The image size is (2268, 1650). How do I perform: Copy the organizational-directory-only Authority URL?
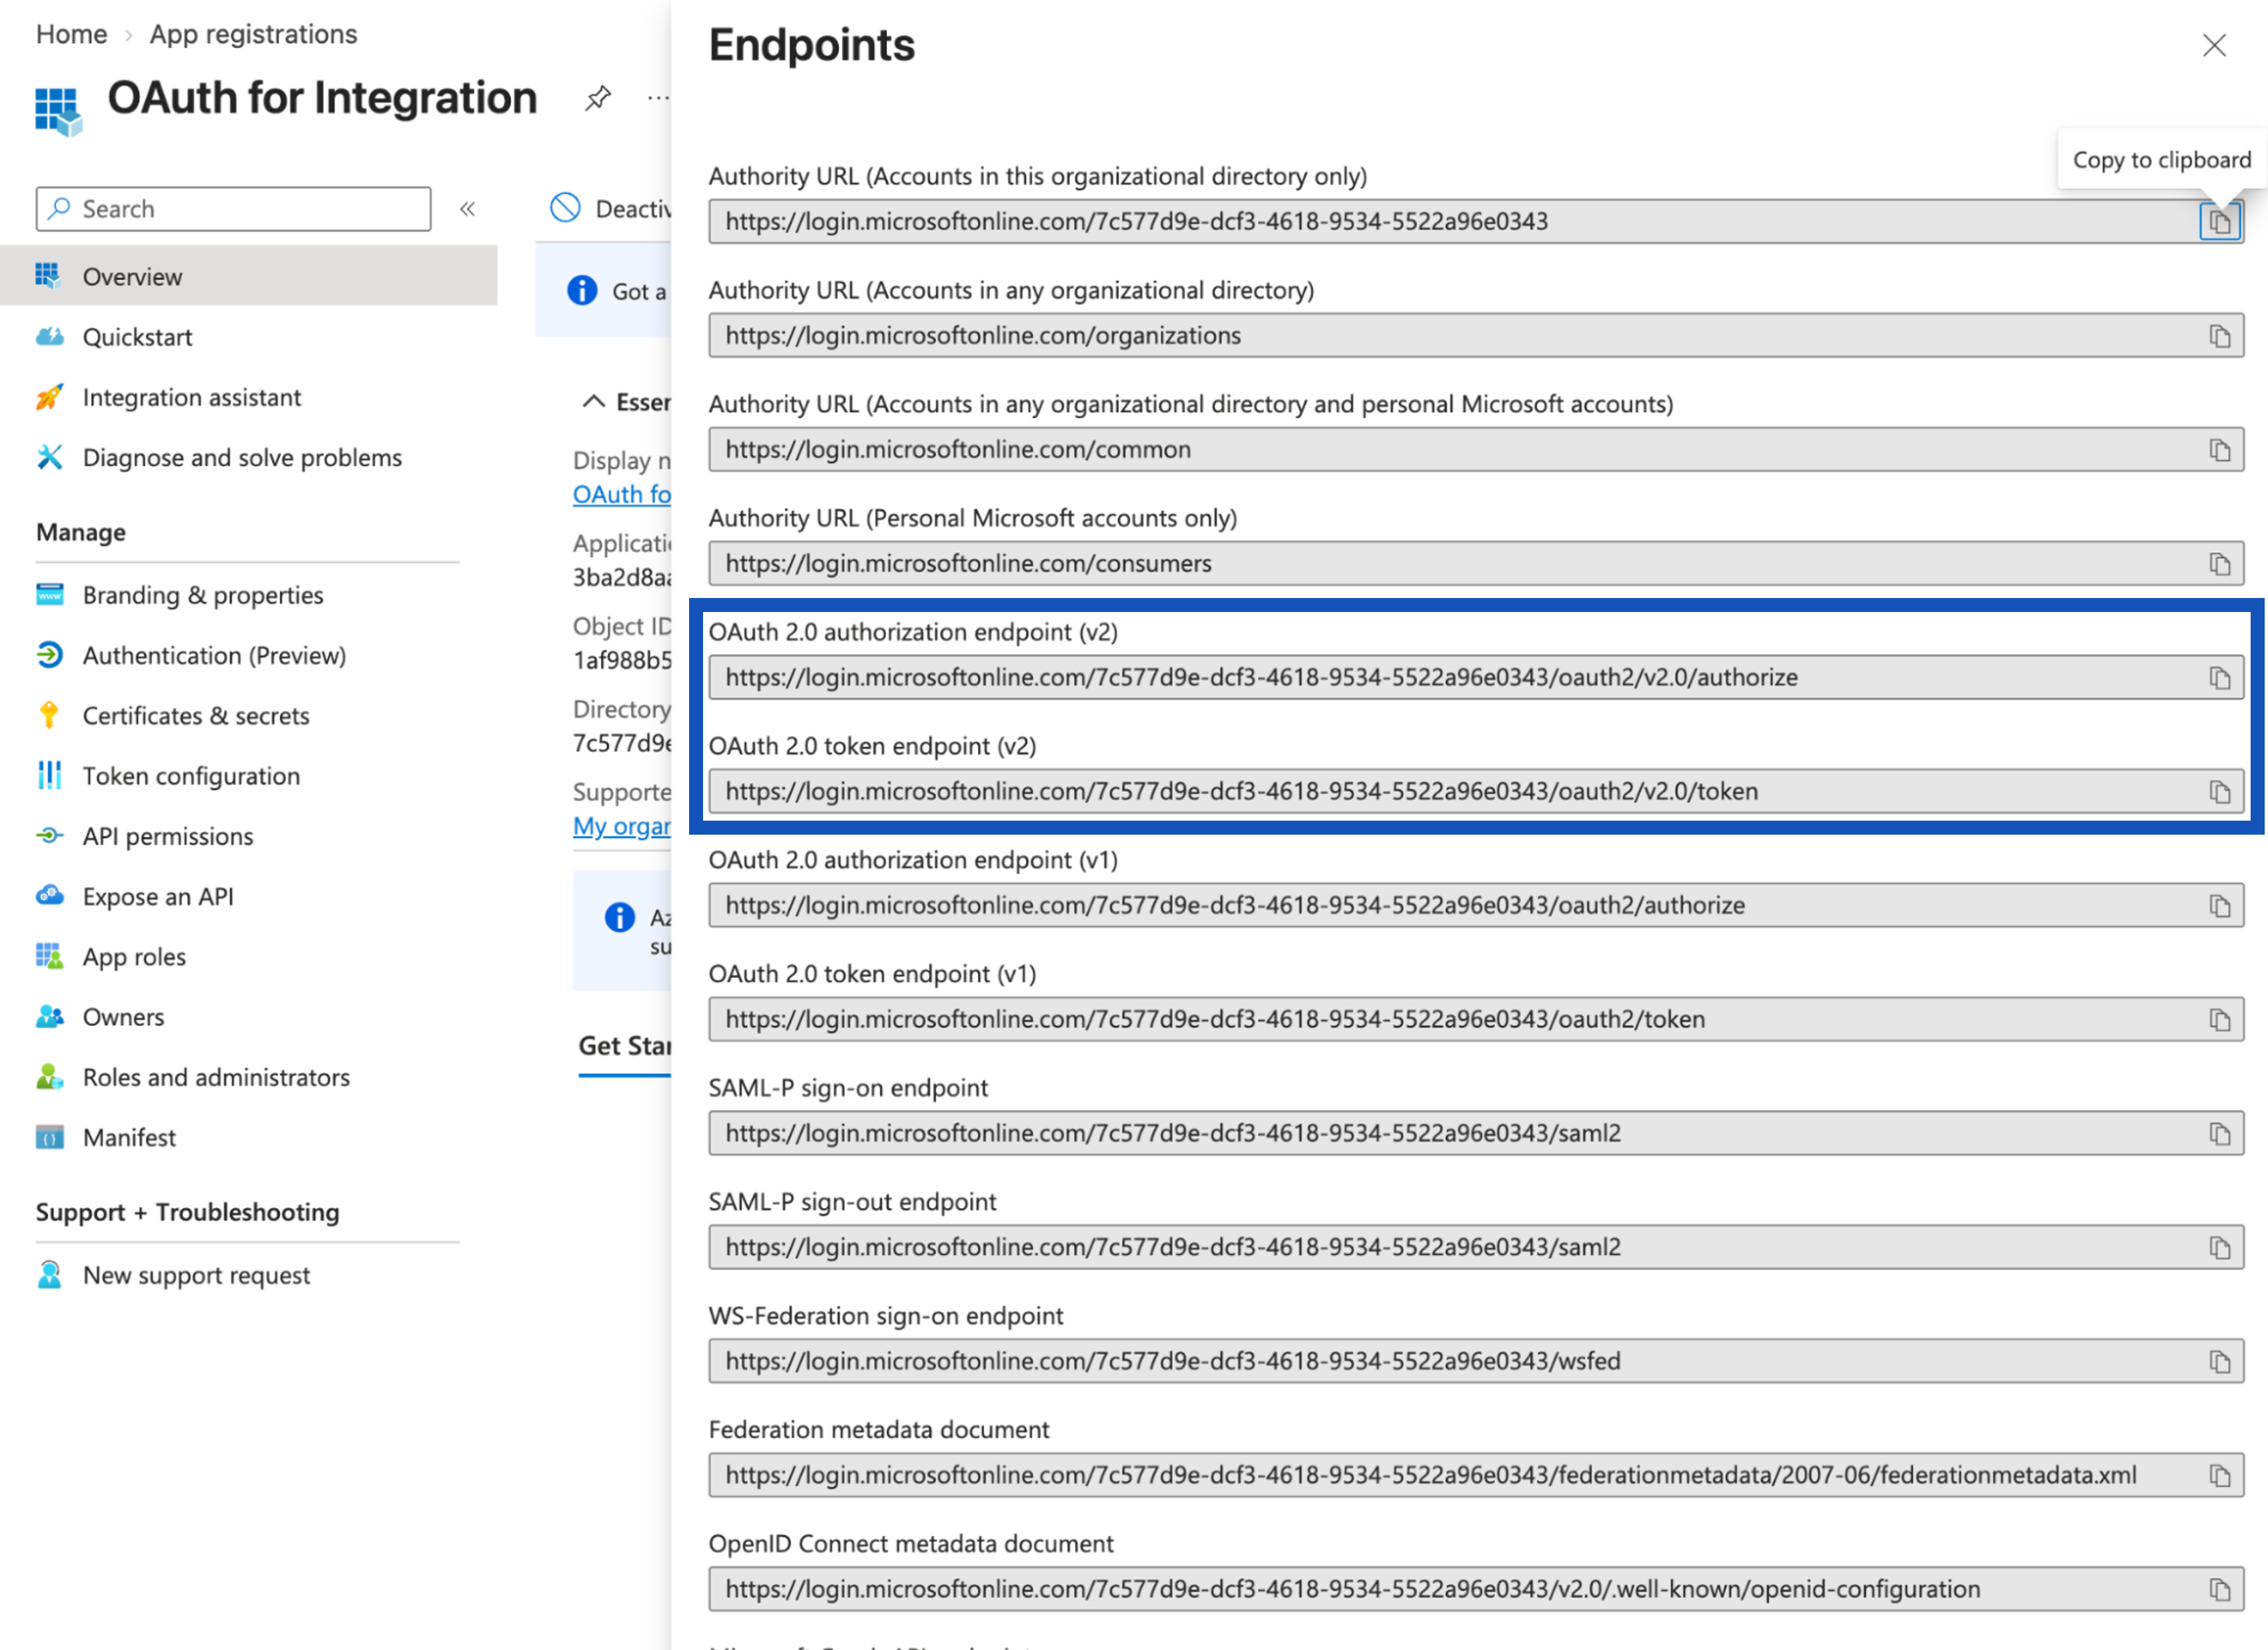tap(2219, 222)
